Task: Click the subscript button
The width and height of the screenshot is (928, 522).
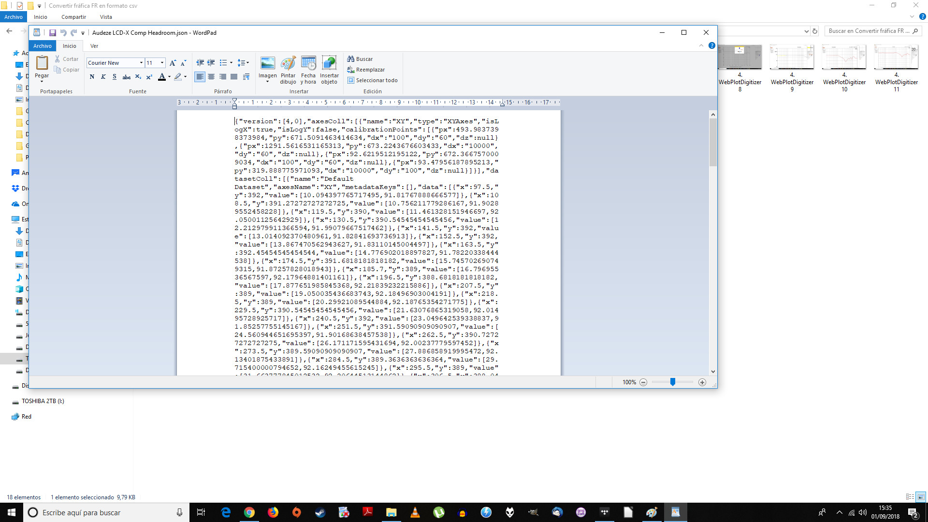Action: tap(138, 77)
